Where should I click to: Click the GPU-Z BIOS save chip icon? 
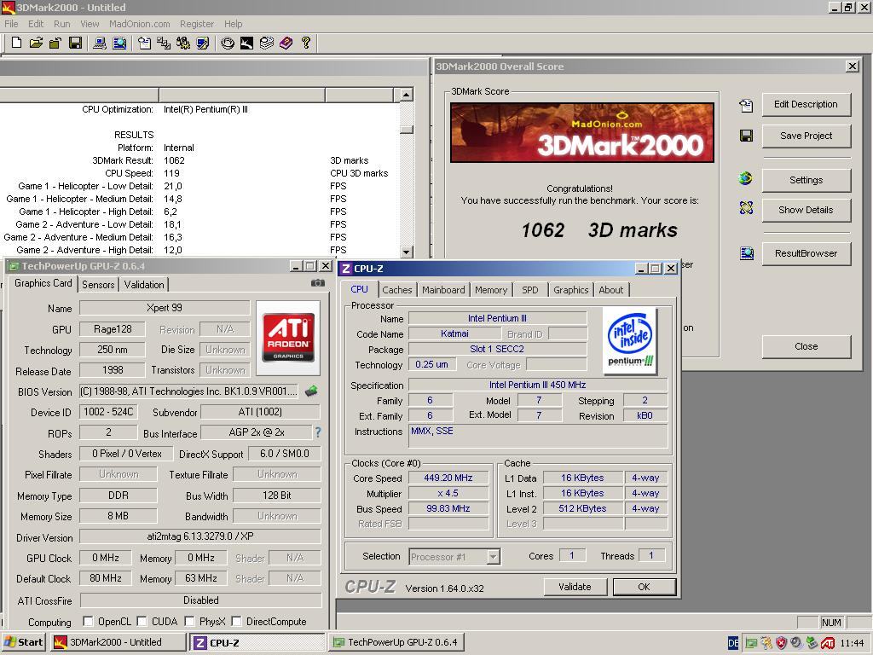coord(311,391)
